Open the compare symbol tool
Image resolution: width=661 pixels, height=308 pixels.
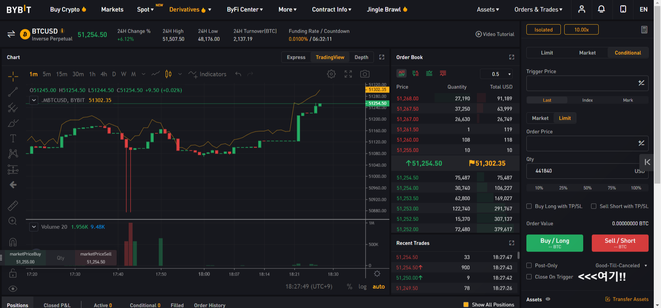[156, 74]
